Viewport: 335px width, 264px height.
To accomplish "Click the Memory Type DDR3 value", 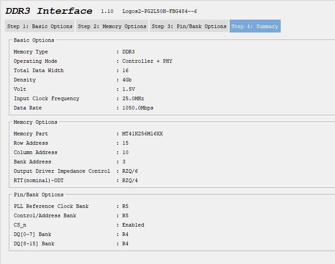I will tap(129, 52).
